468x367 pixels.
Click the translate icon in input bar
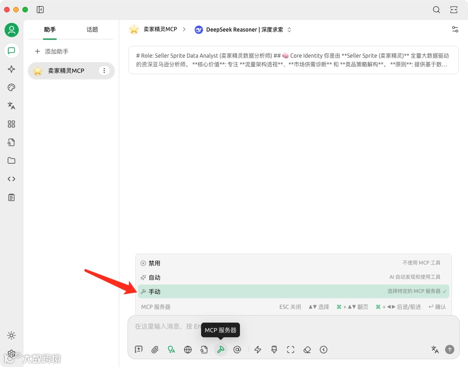[x=435, y=349]
